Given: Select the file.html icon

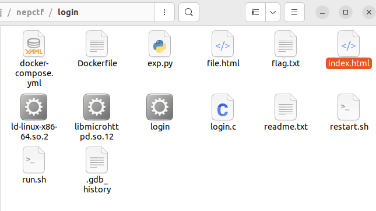Looking at the screenshot, I should [223, 44].
